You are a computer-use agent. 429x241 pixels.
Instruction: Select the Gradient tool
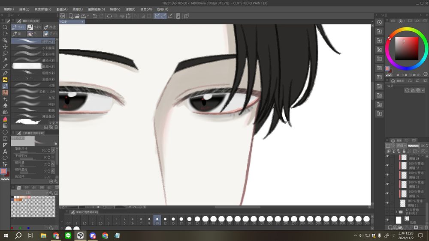pos(5,125)
